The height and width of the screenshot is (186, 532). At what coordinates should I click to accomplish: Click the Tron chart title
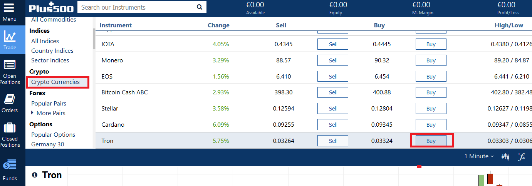pos(52,175)
